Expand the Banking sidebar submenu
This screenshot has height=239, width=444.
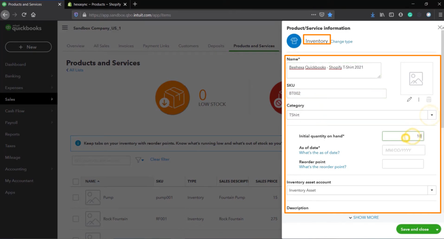[x=52, y=76]
